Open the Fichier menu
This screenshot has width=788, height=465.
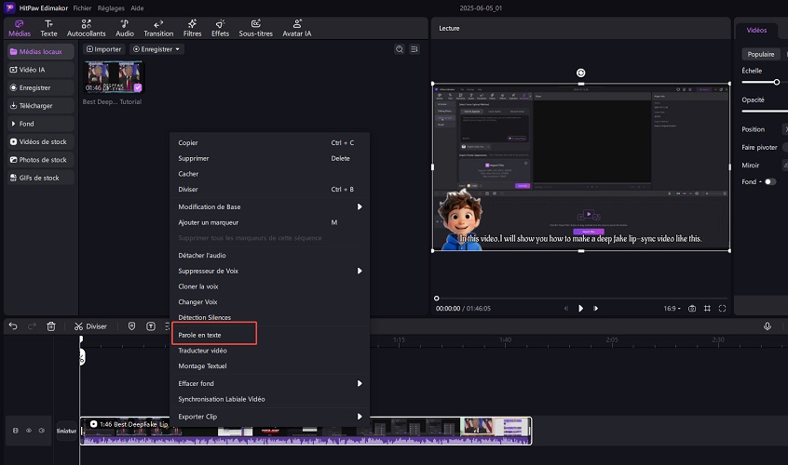click(x=83, y=7)
